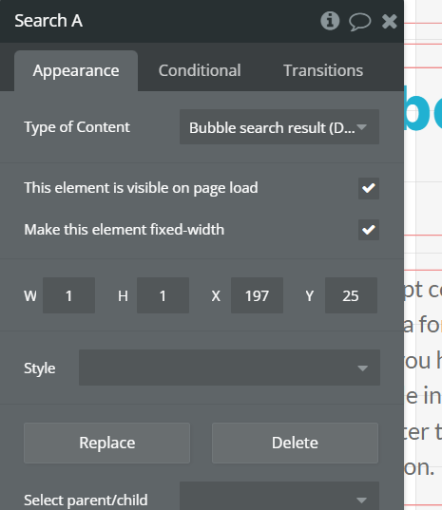
Task: Toggle Make this element fixed-width checkbox
Action: [x=369, y=230]
